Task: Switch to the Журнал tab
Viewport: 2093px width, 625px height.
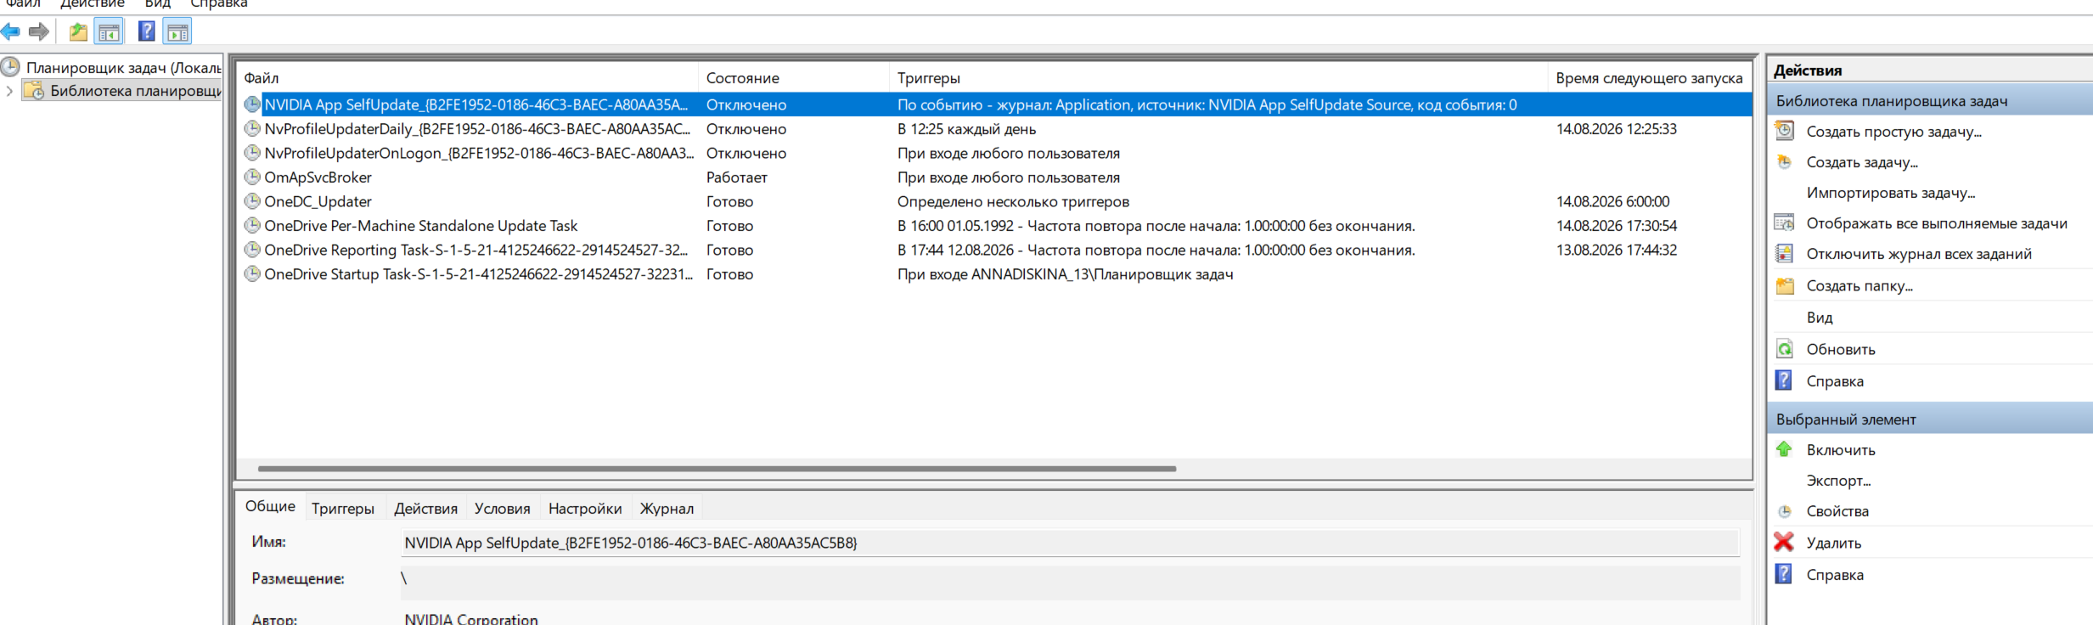Action: [667, 508]
